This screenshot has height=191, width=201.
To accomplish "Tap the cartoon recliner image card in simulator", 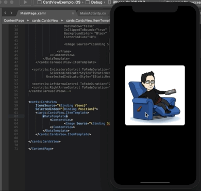I will coord(155,95).
